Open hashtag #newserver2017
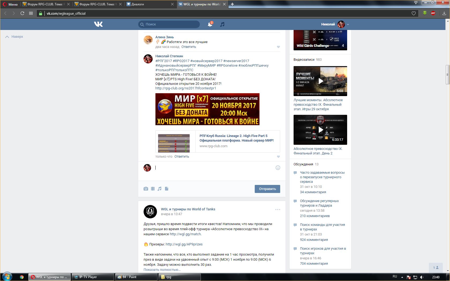The height and width of the screenshot is (281, 450). [x=236, y=61]
